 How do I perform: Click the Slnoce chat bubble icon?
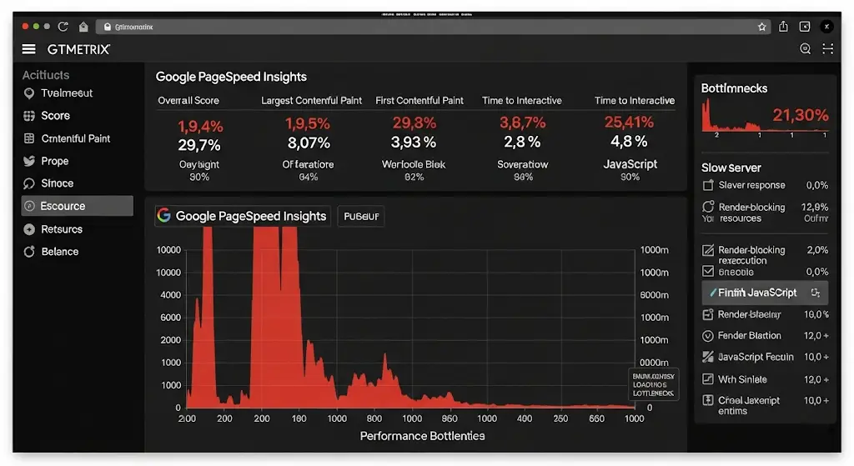[x=29, y=184]
